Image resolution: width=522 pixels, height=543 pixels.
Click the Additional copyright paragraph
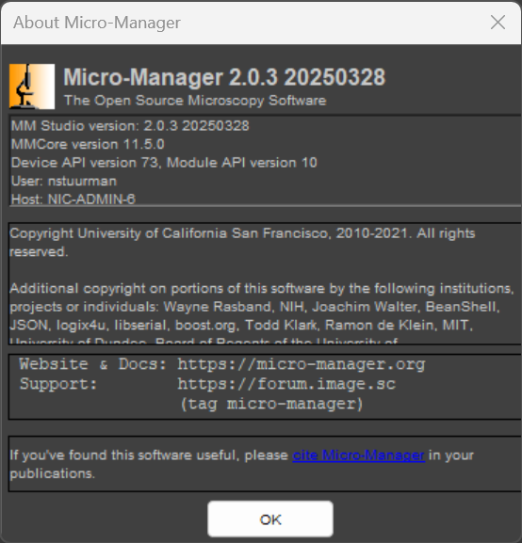tap(262, 307)
